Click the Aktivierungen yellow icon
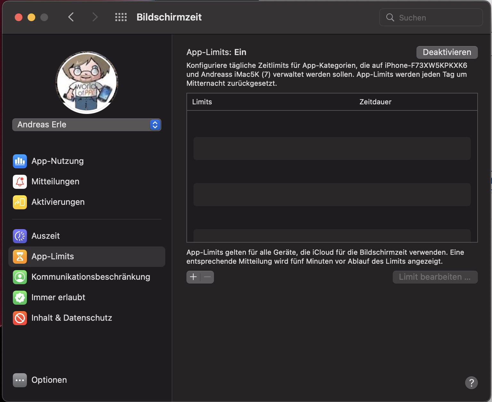This screenshot has width=492, height=402. coord(20,202)
